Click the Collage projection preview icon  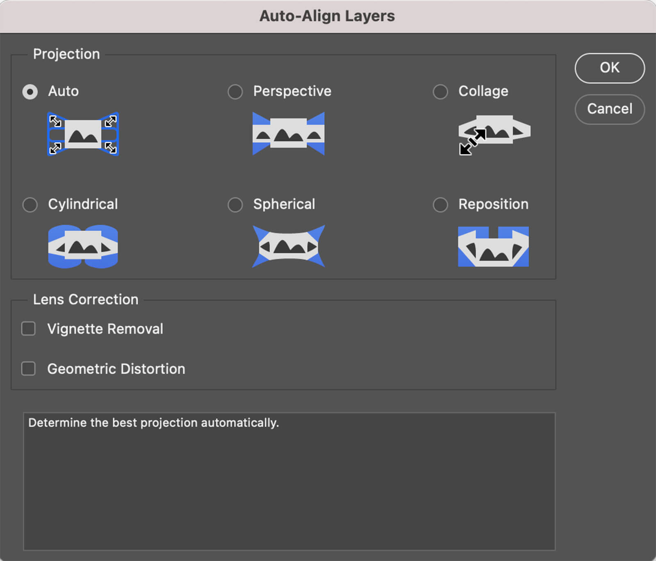point(494,134)
